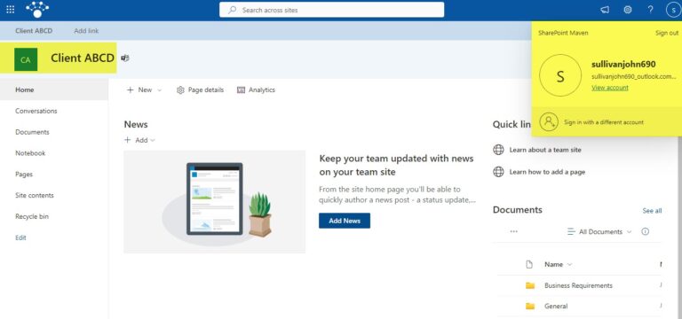Click Add link in the hub navigation
Viewport: 682px width, 319px height.
click(x=86, y=31)
